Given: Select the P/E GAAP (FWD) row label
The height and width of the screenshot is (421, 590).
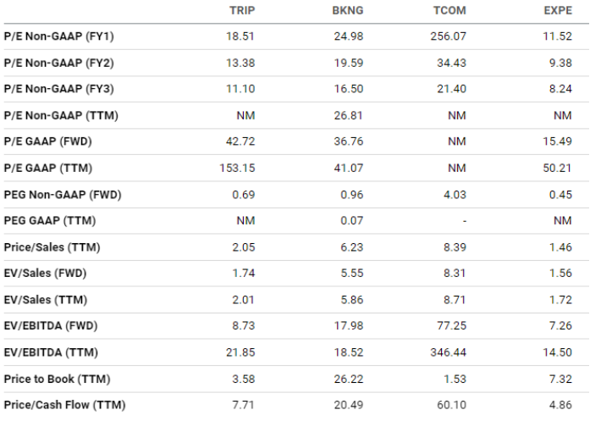Looking at the screenshot, I should [47, 141].
